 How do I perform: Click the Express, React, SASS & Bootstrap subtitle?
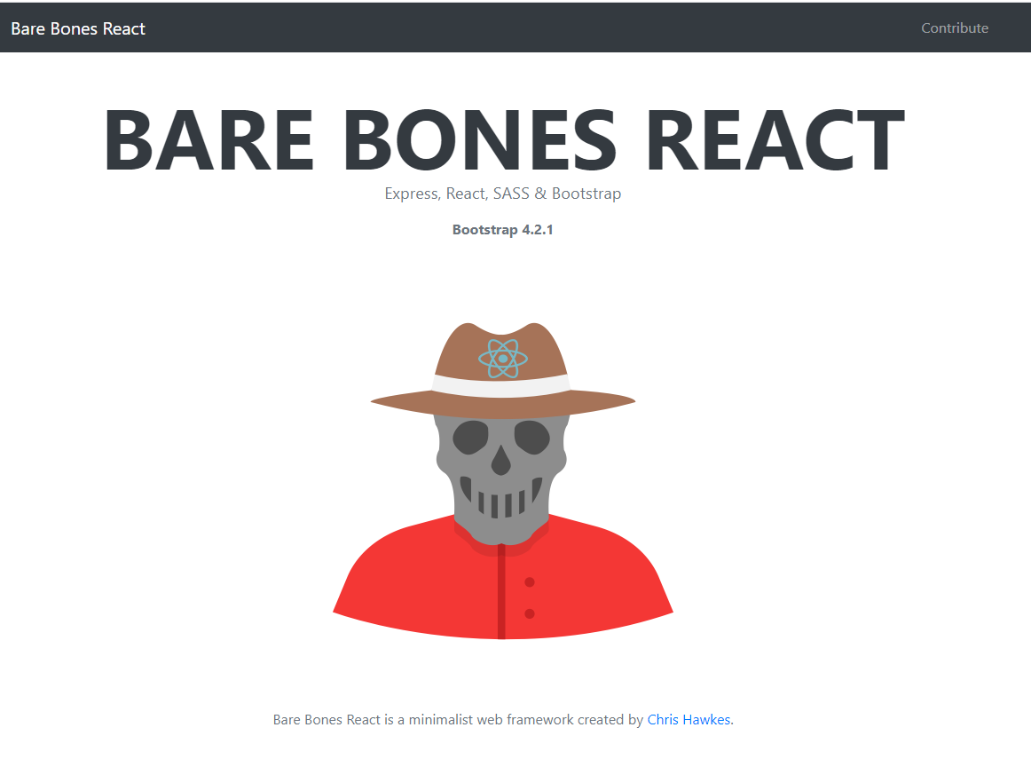(x=503, y=194)
